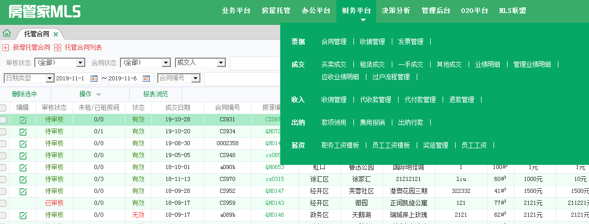
Task: Click edit icon for contract CS934
Action: pos(23,132)
